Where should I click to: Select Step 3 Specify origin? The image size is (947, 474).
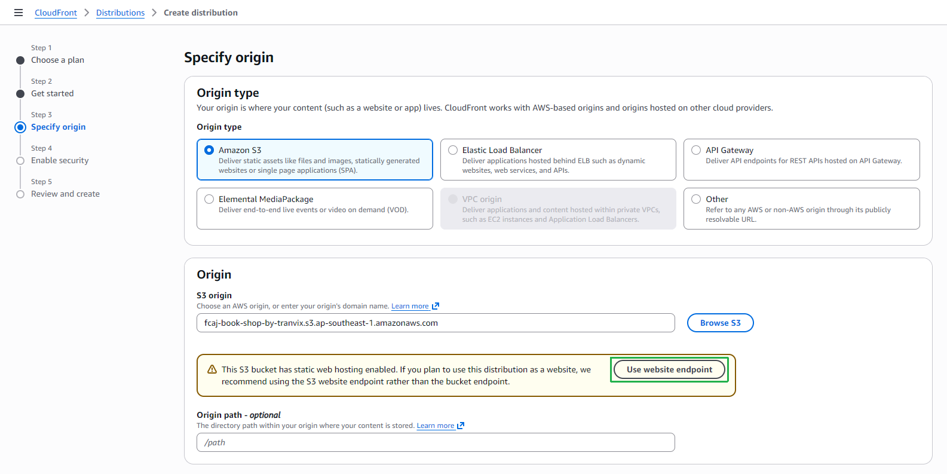[58, 127]
